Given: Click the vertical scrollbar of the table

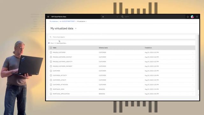Looking at the screenshot, I should click(x=198, y=62).
